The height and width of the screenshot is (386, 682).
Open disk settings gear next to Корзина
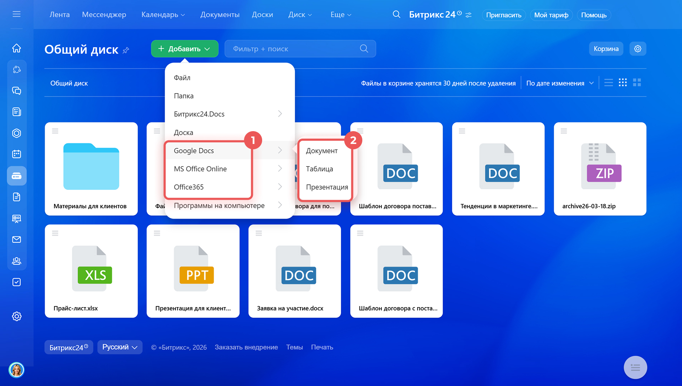point(638,49)
